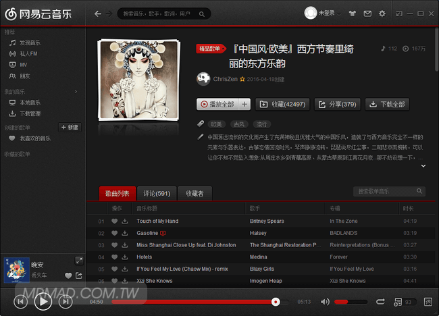Toggle the loop playback mode icon

click(x=380, y=301)
